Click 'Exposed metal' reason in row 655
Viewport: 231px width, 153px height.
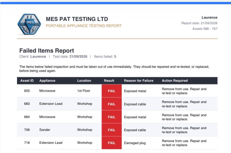click(135, 91)
